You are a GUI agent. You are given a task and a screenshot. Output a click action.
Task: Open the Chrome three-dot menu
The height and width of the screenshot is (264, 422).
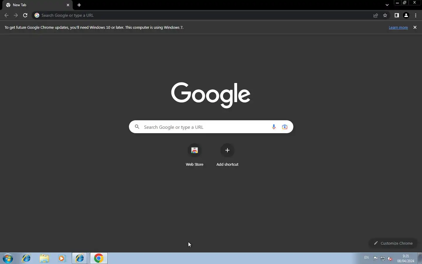pos(416,15)
